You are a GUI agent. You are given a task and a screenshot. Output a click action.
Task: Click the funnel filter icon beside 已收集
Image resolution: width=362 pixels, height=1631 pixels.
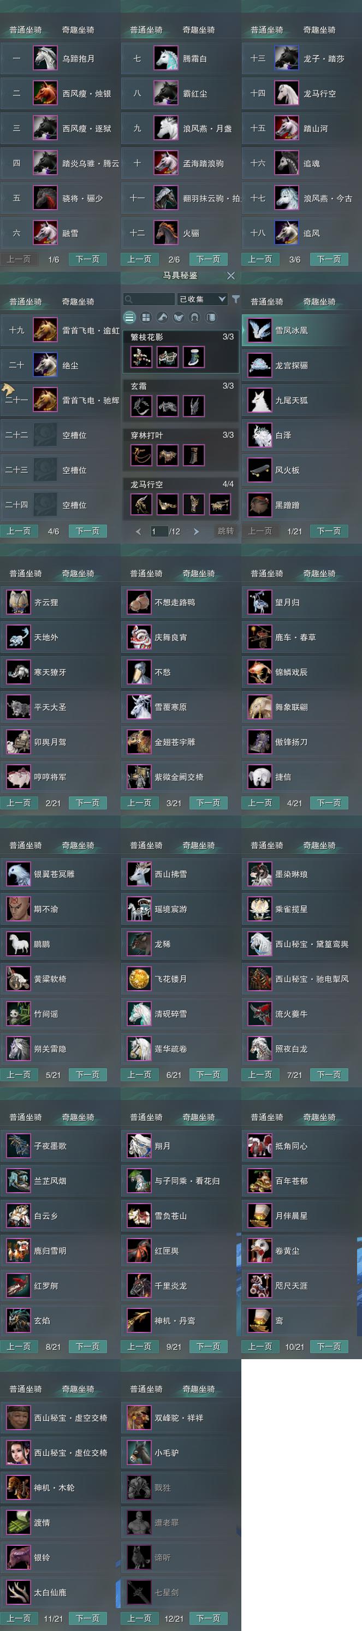coord(235,299)
